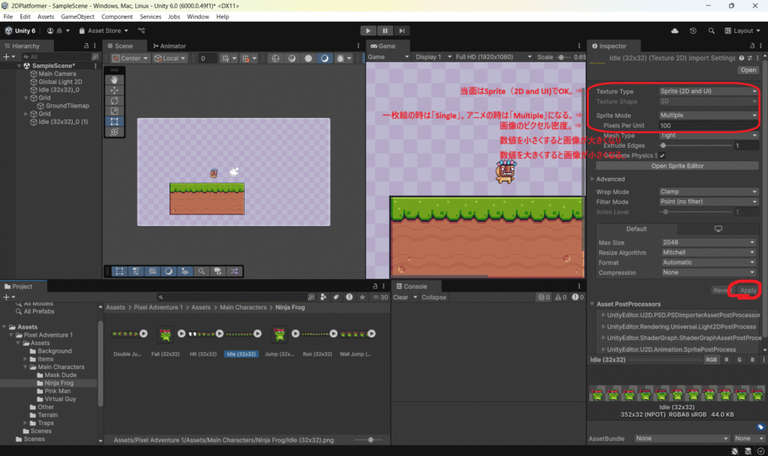Switch to the Animator tab
This screenshot has width=768, height=456.
[169, 46]
